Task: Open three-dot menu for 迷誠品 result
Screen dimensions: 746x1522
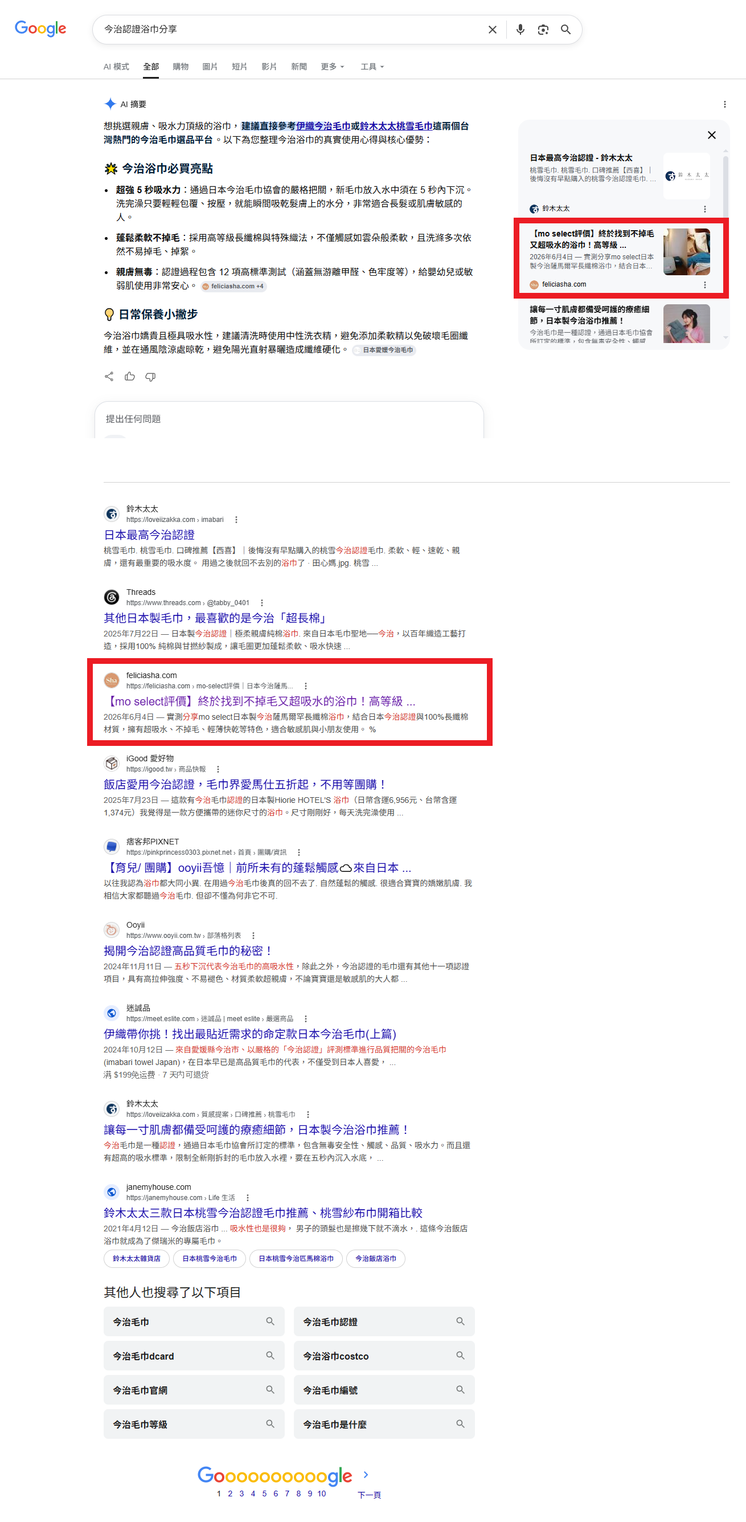Action: [x=305, y=1019]
